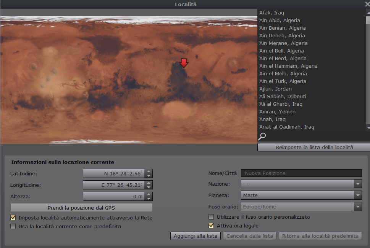This screenshot has width=370, height=248.
Task: Increase longitude with up arrow
Action: click(x=149, y=183)
